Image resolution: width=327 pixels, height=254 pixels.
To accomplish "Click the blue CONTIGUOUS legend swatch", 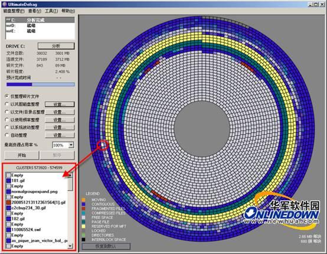I will pyautogui.click(x=83, y=204).
